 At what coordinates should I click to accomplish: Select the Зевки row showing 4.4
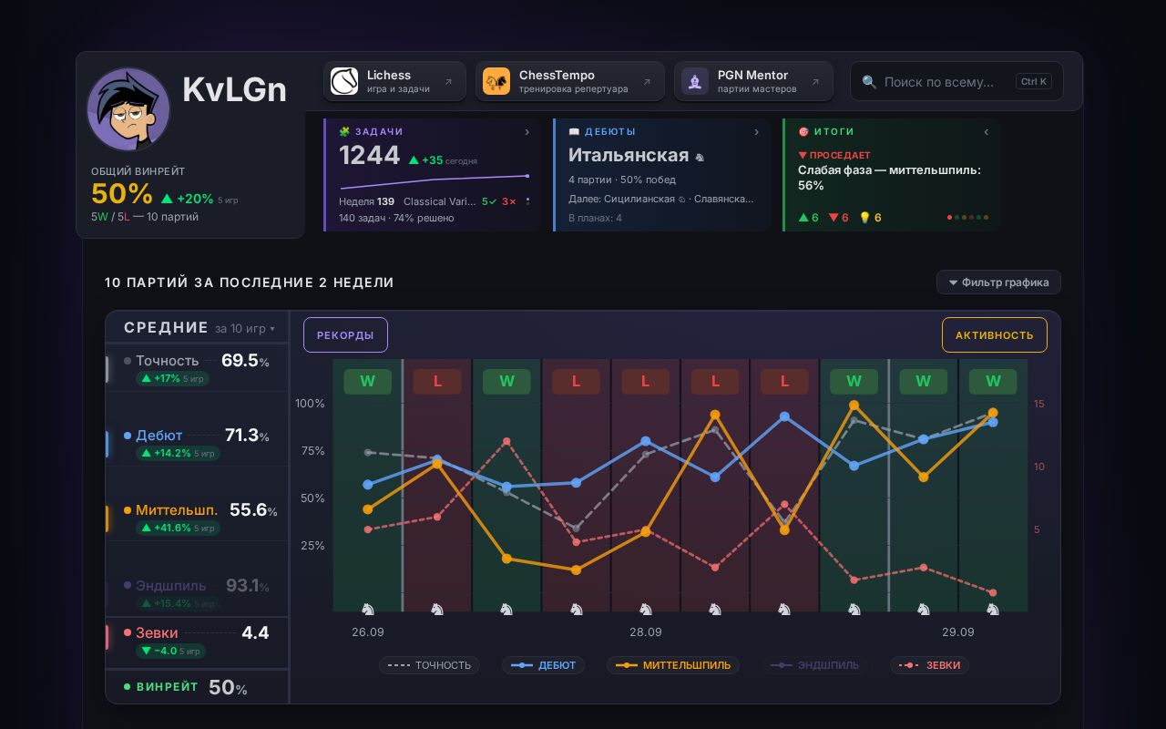pos(197,640)
